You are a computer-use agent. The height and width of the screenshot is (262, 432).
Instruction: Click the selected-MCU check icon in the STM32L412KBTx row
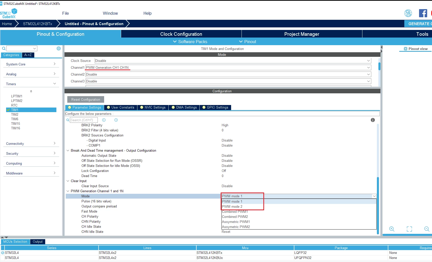[3, 253]
